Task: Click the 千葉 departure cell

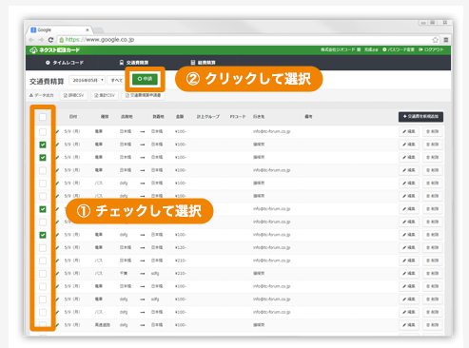Action: pos(124,273)
